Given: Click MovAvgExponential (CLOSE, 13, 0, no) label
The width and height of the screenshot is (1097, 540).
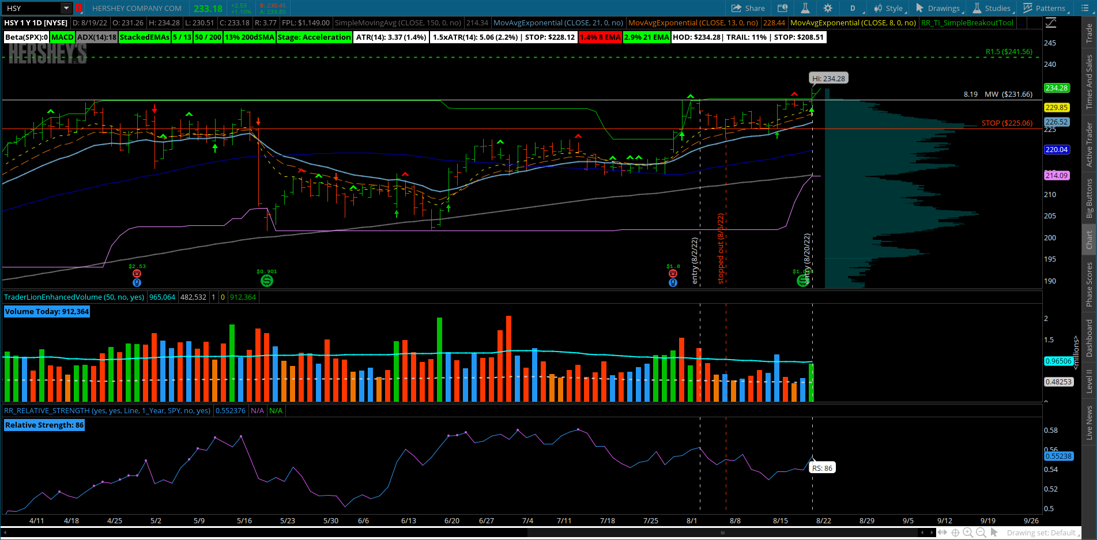Looking at the screenshot, I should click(693, 22).
